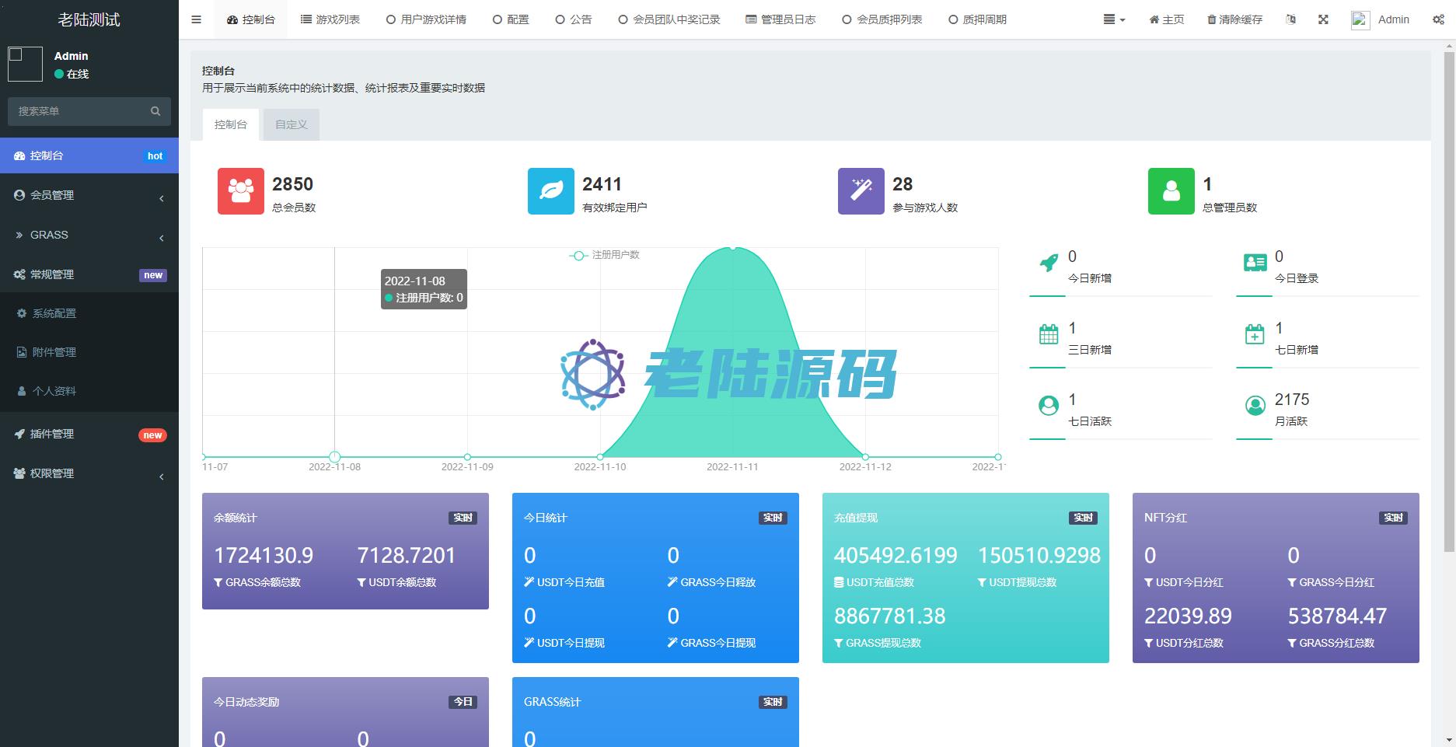Viewport: 1456px width, 747px height.
Task: Click the search magnifier icon in sidebar
Action: (x=155, y=111)
